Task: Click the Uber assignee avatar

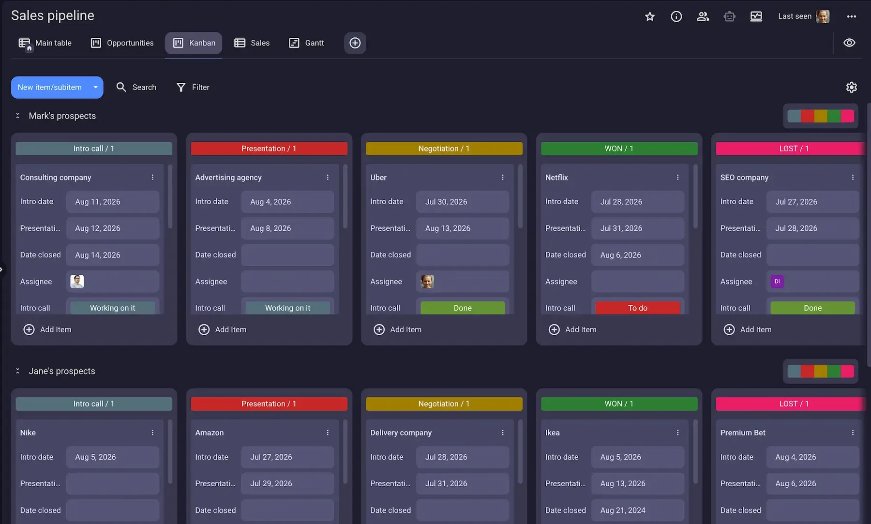Action: pyautogui.click(x=427, y=282)
